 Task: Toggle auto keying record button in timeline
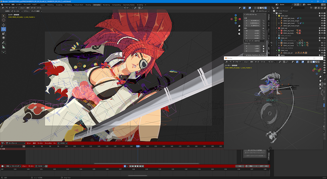pos(125,166)
